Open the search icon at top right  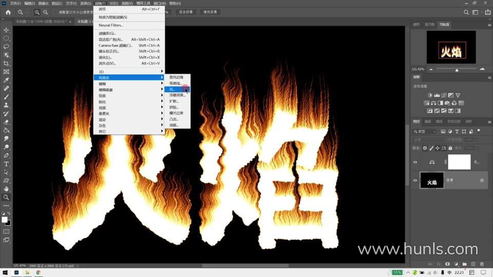(x=466, y=12)
